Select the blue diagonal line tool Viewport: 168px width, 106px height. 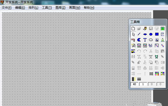pyautogui.click(x=139, y=34)
